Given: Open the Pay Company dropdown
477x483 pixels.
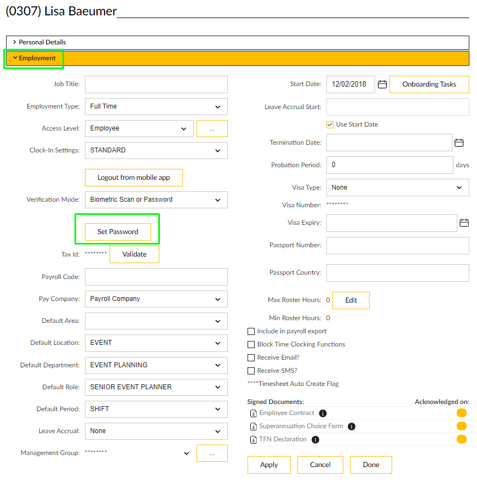Looking at the screenshot, I should coord(156,299).
